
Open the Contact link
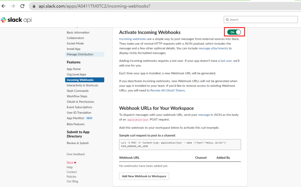click(72, 172)
